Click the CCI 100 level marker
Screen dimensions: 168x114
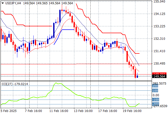155,90
